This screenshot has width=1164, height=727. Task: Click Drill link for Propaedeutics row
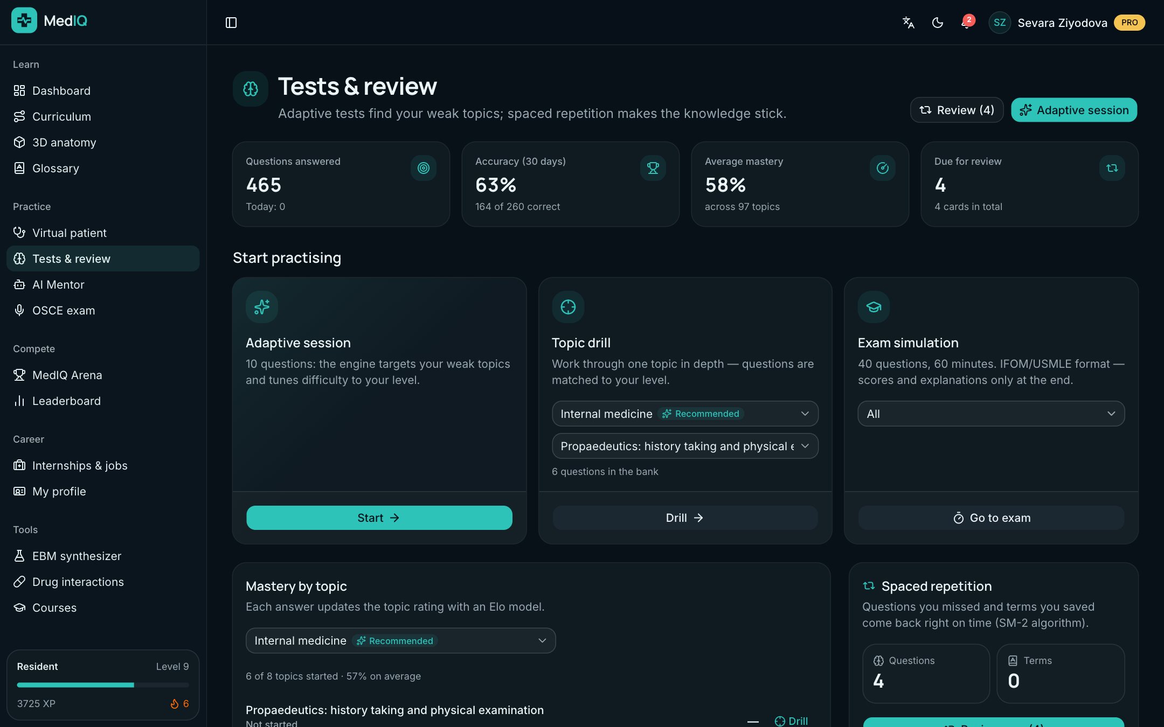(791, 721)
